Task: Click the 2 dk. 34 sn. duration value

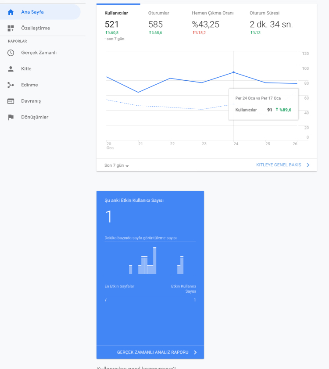Action: (x=271, y=25)
